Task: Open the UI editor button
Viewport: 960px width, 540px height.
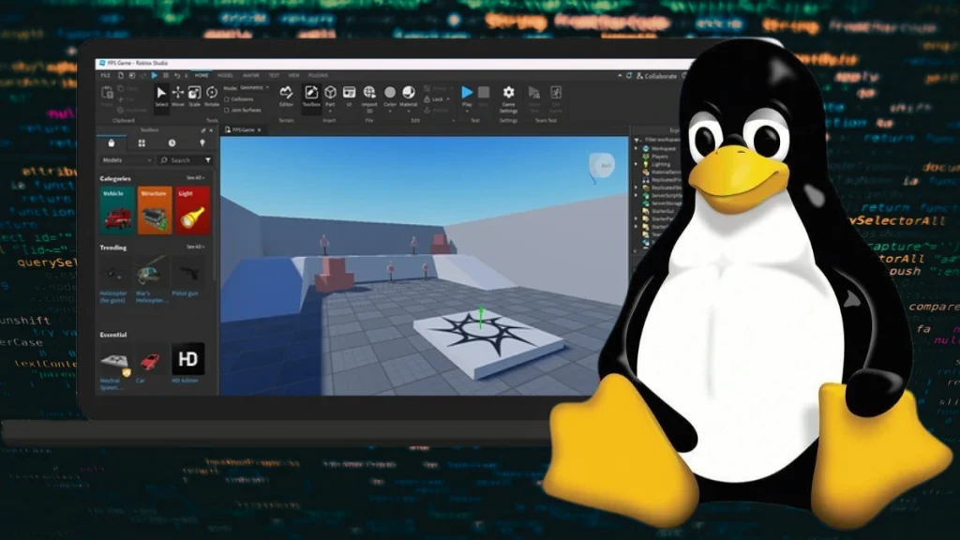Action: (x=349, y=97)
